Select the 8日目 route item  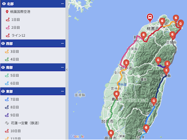coord(33,107)
